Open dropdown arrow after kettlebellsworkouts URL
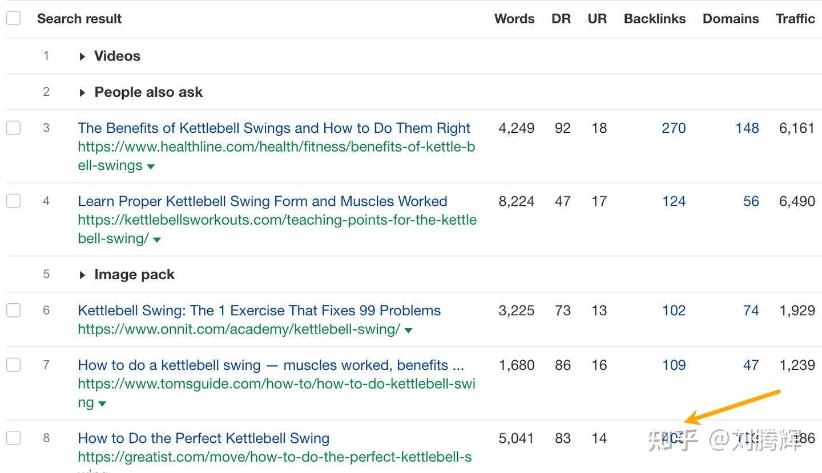The height and width of the screenshot is (473, 822). click(157, 239)
